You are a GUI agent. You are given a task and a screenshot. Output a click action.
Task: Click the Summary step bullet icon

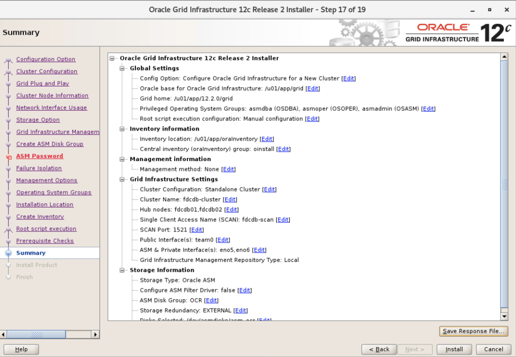pyautogui.click(x=9, y=253)
